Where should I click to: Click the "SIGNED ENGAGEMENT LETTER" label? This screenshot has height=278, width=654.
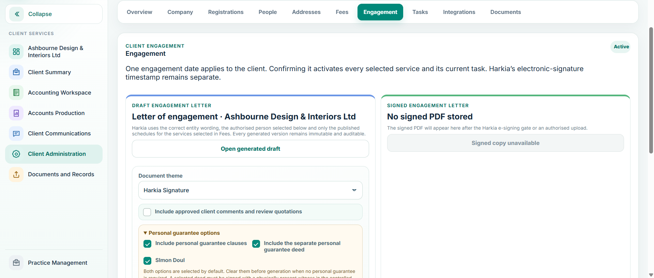point(428,105)
